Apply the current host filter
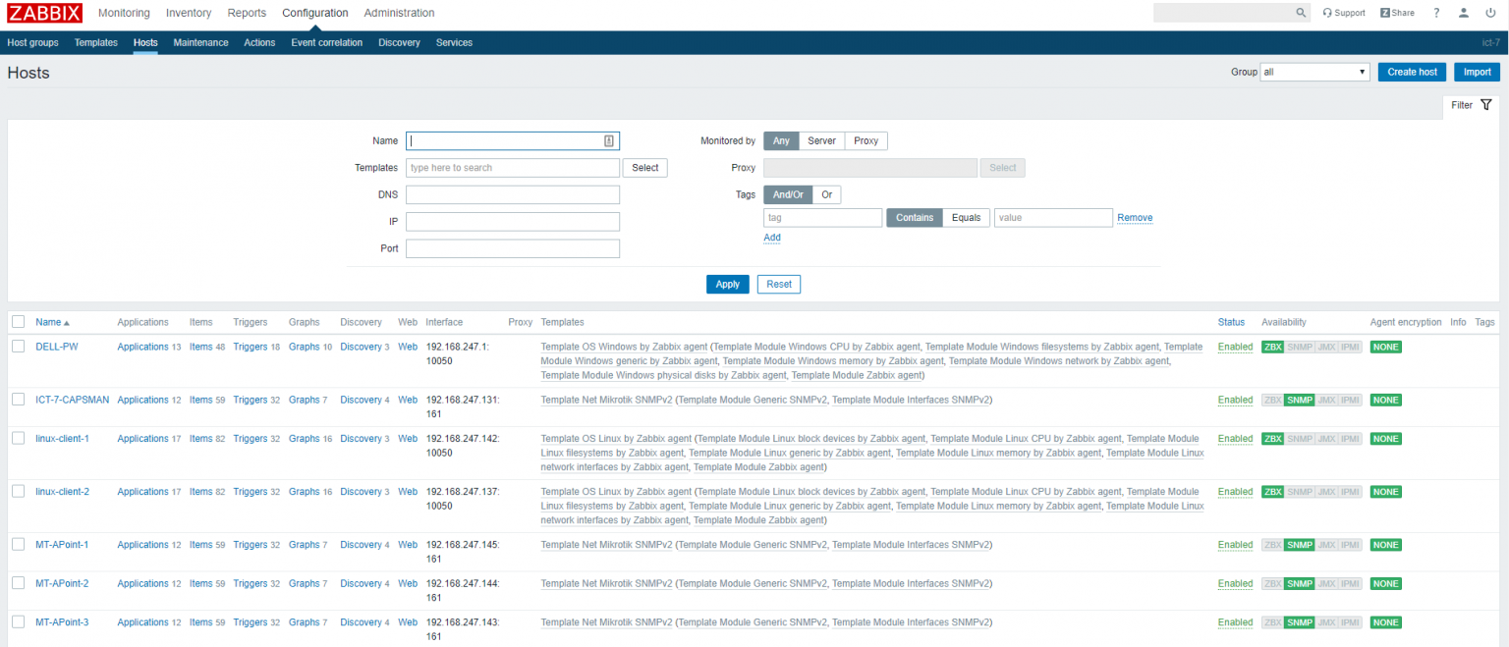The image size is (1509, 647). 727,284
